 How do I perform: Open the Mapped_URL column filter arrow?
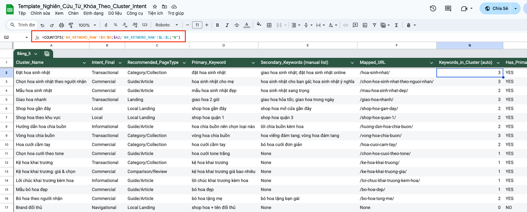[431, 63]
